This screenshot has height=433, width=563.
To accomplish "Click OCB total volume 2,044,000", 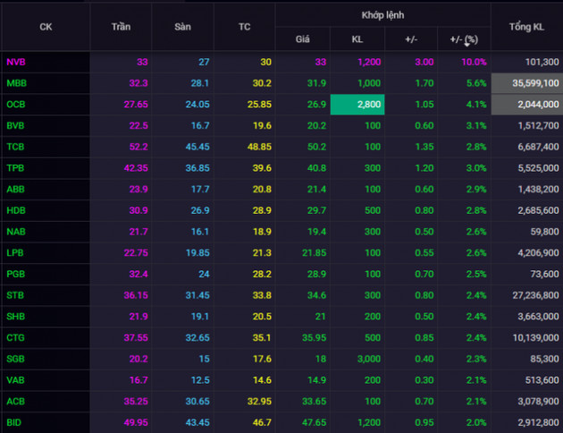I will [526, 104].
